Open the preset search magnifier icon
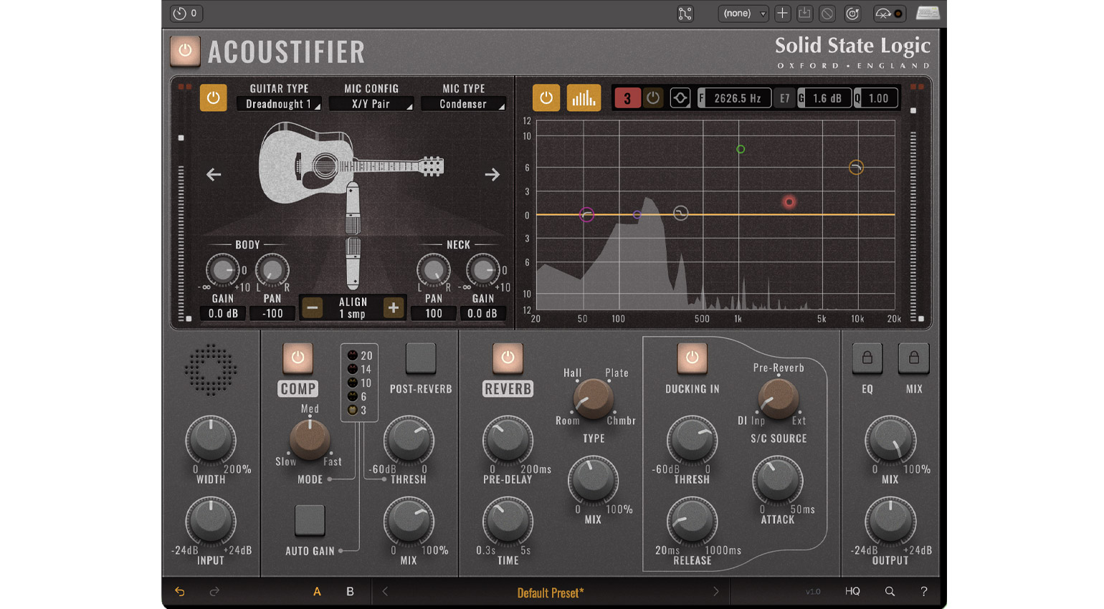Image resolution: width=1104 pixels, height=609 pixels. click(890, 592)
